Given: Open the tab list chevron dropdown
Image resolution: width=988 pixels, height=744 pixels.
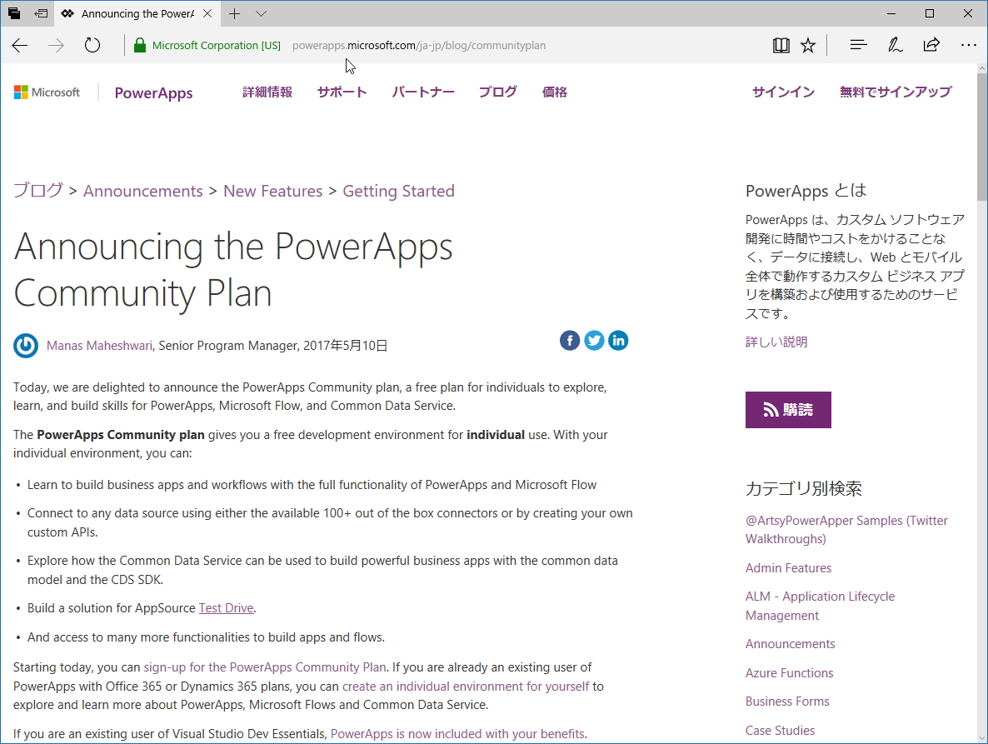Looking at the screenshot, I should 262,13.
